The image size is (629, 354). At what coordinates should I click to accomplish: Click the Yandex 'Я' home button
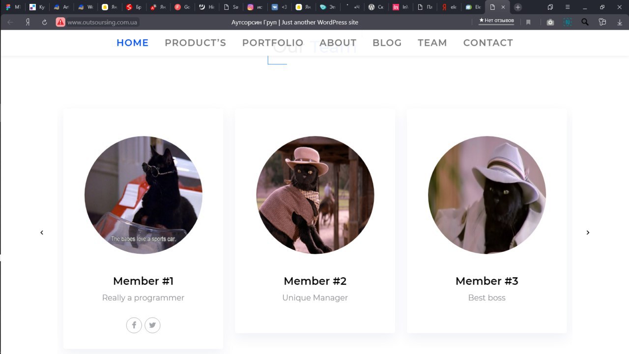pos(28,22)
